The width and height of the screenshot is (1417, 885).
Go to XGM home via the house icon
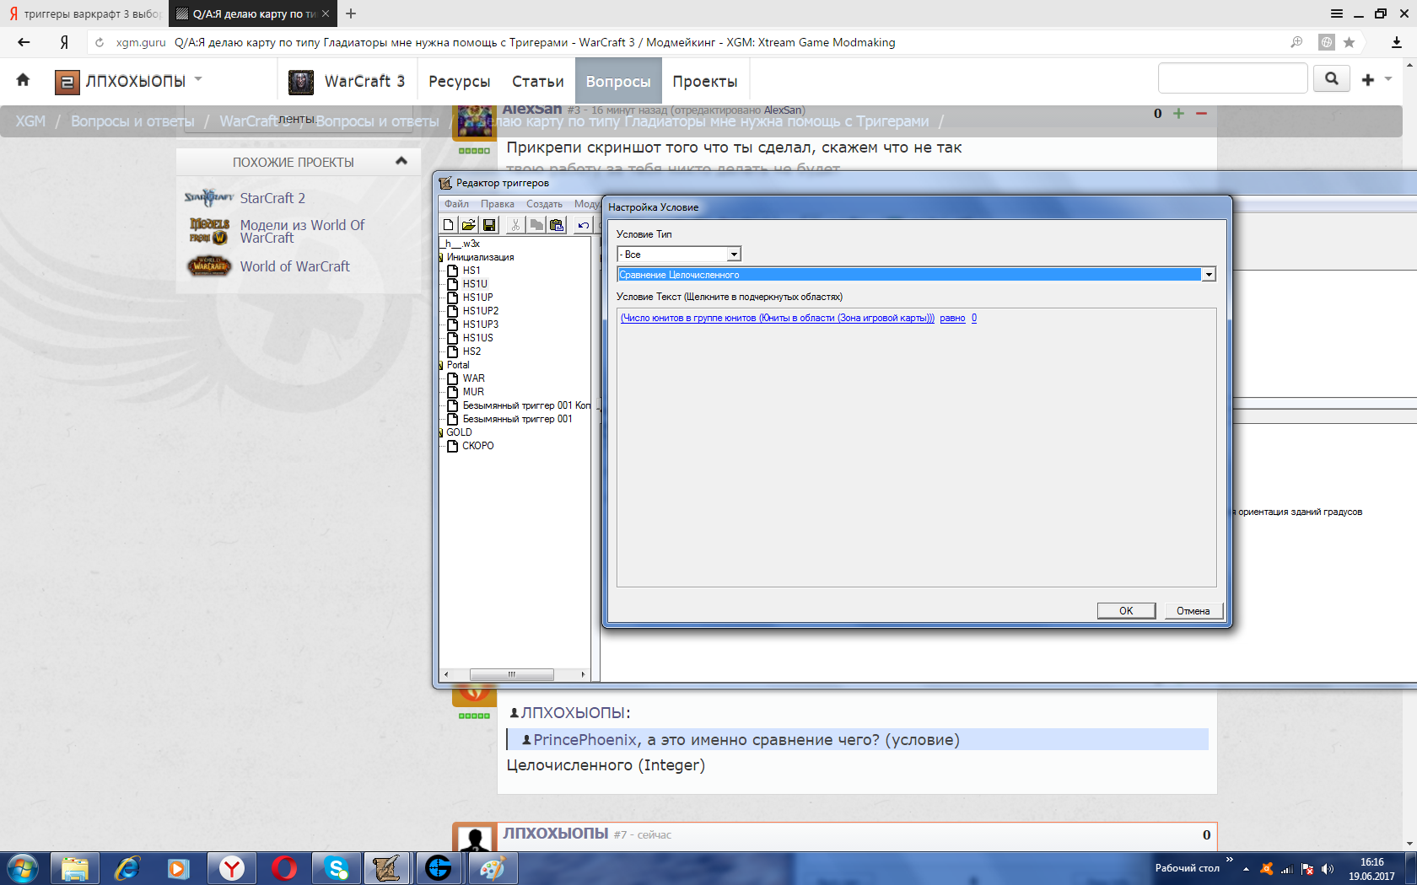tap(23, 80)
